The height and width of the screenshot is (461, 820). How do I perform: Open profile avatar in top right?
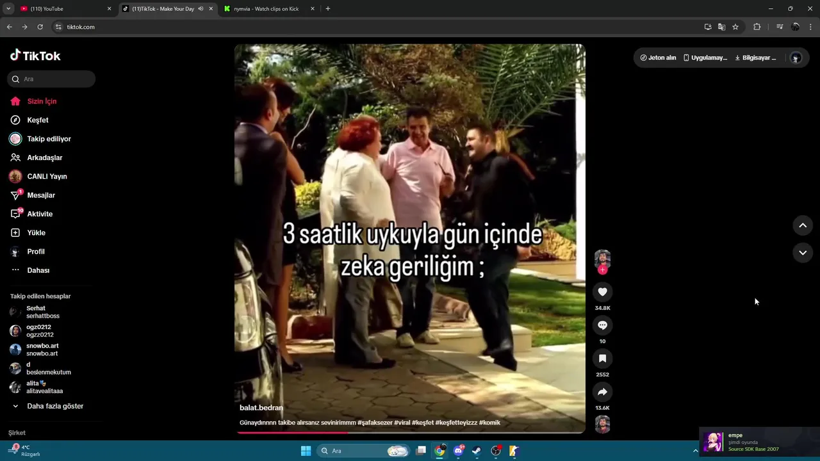(796, 58)
